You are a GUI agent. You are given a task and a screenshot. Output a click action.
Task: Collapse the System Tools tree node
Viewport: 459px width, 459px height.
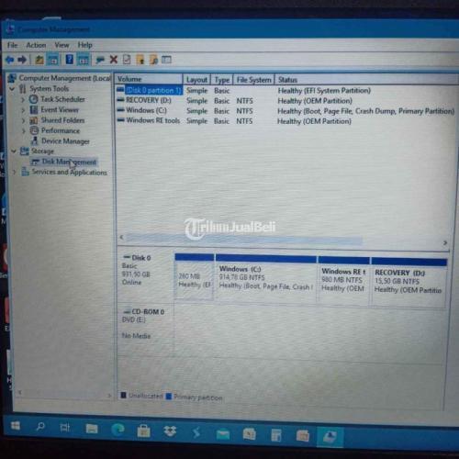[x=12, y=89]
